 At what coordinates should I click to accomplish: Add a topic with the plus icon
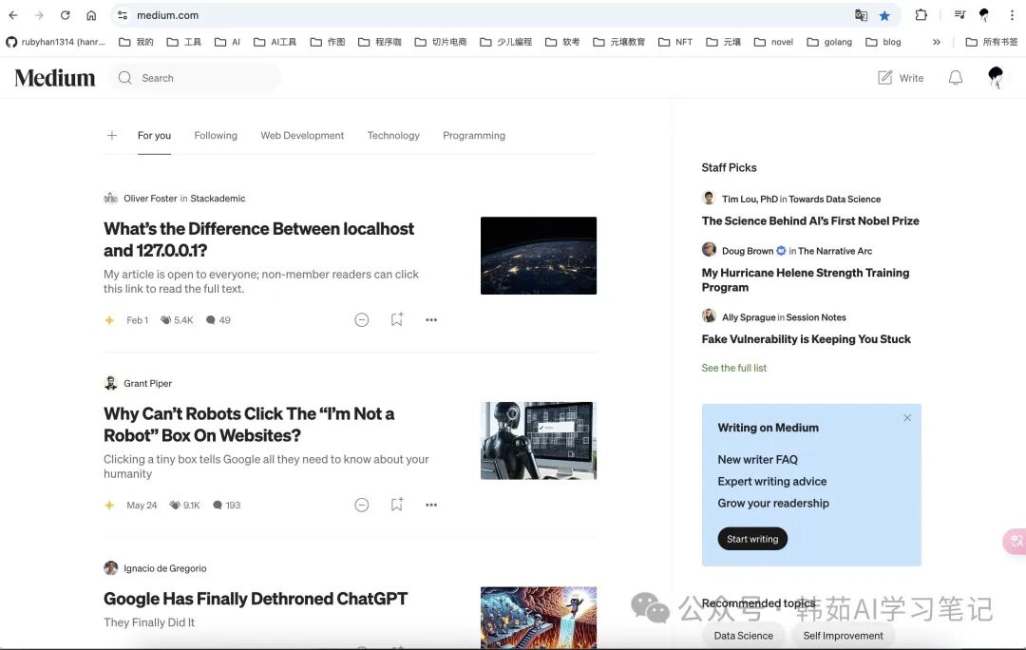112,136
